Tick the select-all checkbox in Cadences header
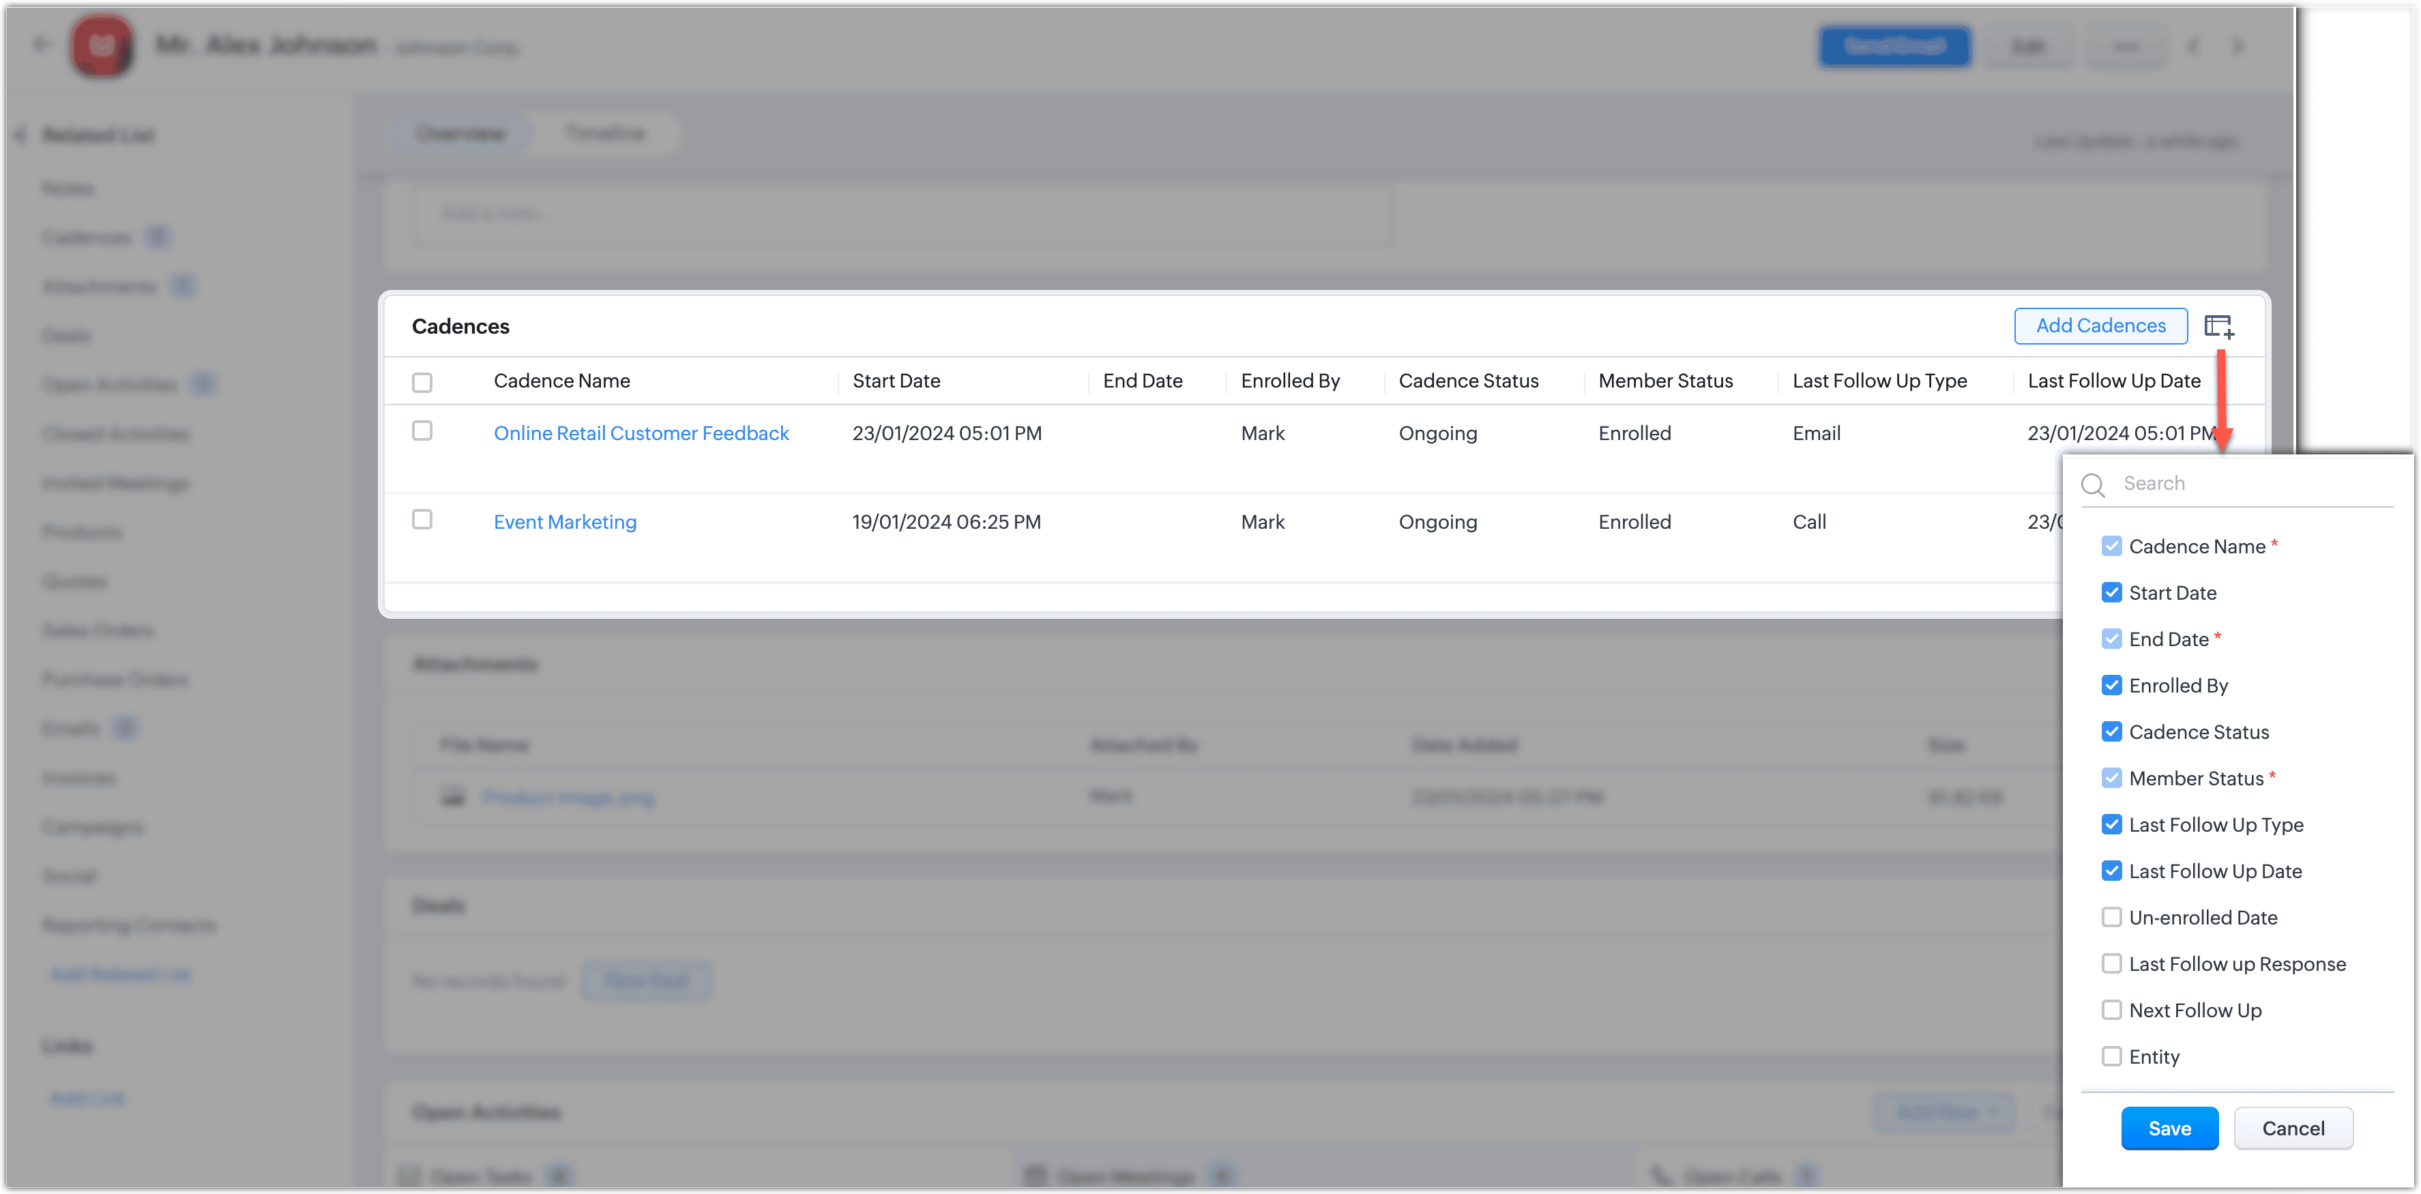2421x1194 pixels. pos(422,383)
